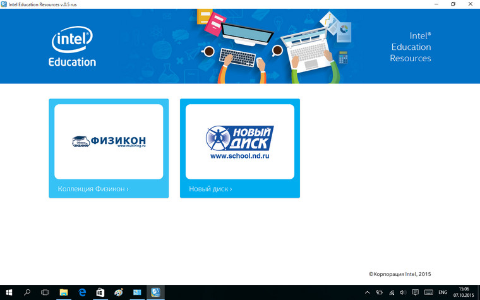This screenshot has width=480, height=300.
Task: Open the Физикон logo card
Action: click(109, 141)
